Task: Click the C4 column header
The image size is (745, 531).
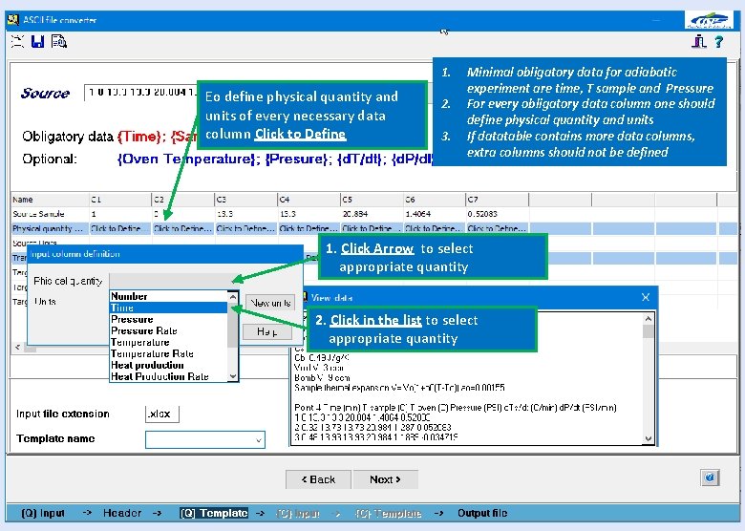Action: pyautogui.click(x=309, y=200)
